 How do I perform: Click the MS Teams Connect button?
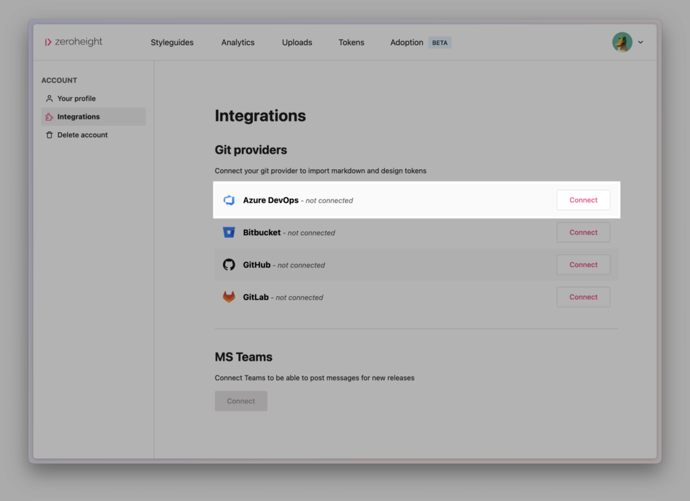(x=241, y=401)
